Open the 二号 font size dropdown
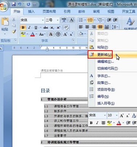 [58, 20]
